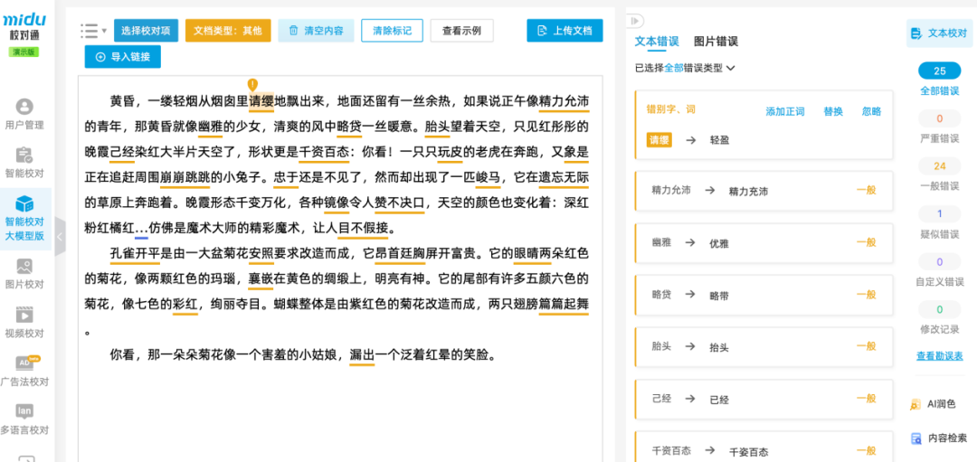Filter by 严重错误 count

pos(940,127)
